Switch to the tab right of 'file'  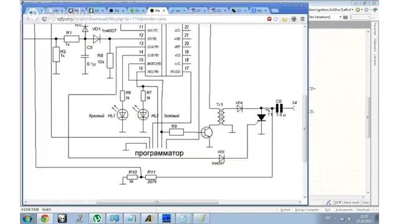[x=178, y=11]
